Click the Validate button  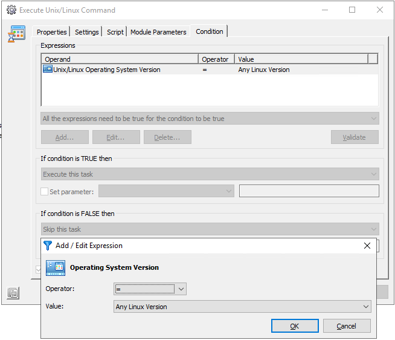pyautogui.click(x=355, y=137)
